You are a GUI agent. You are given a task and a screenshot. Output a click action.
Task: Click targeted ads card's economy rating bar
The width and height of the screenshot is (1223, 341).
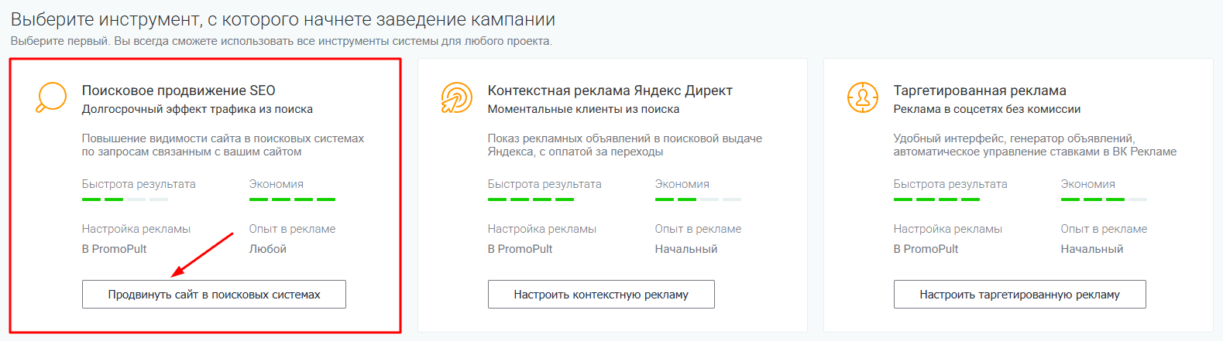(1104, 199)
